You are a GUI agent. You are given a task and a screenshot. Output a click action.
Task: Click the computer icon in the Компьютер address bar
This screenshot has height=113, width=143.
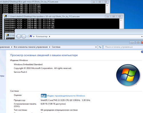31,36
